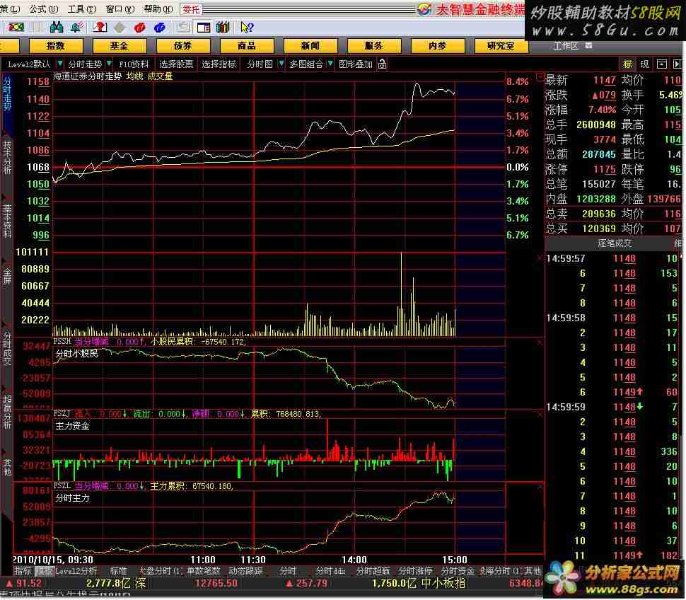This screenshot has width=686, height=600.
Task: Click the 商品 yellow button
Action: [247, 45]
